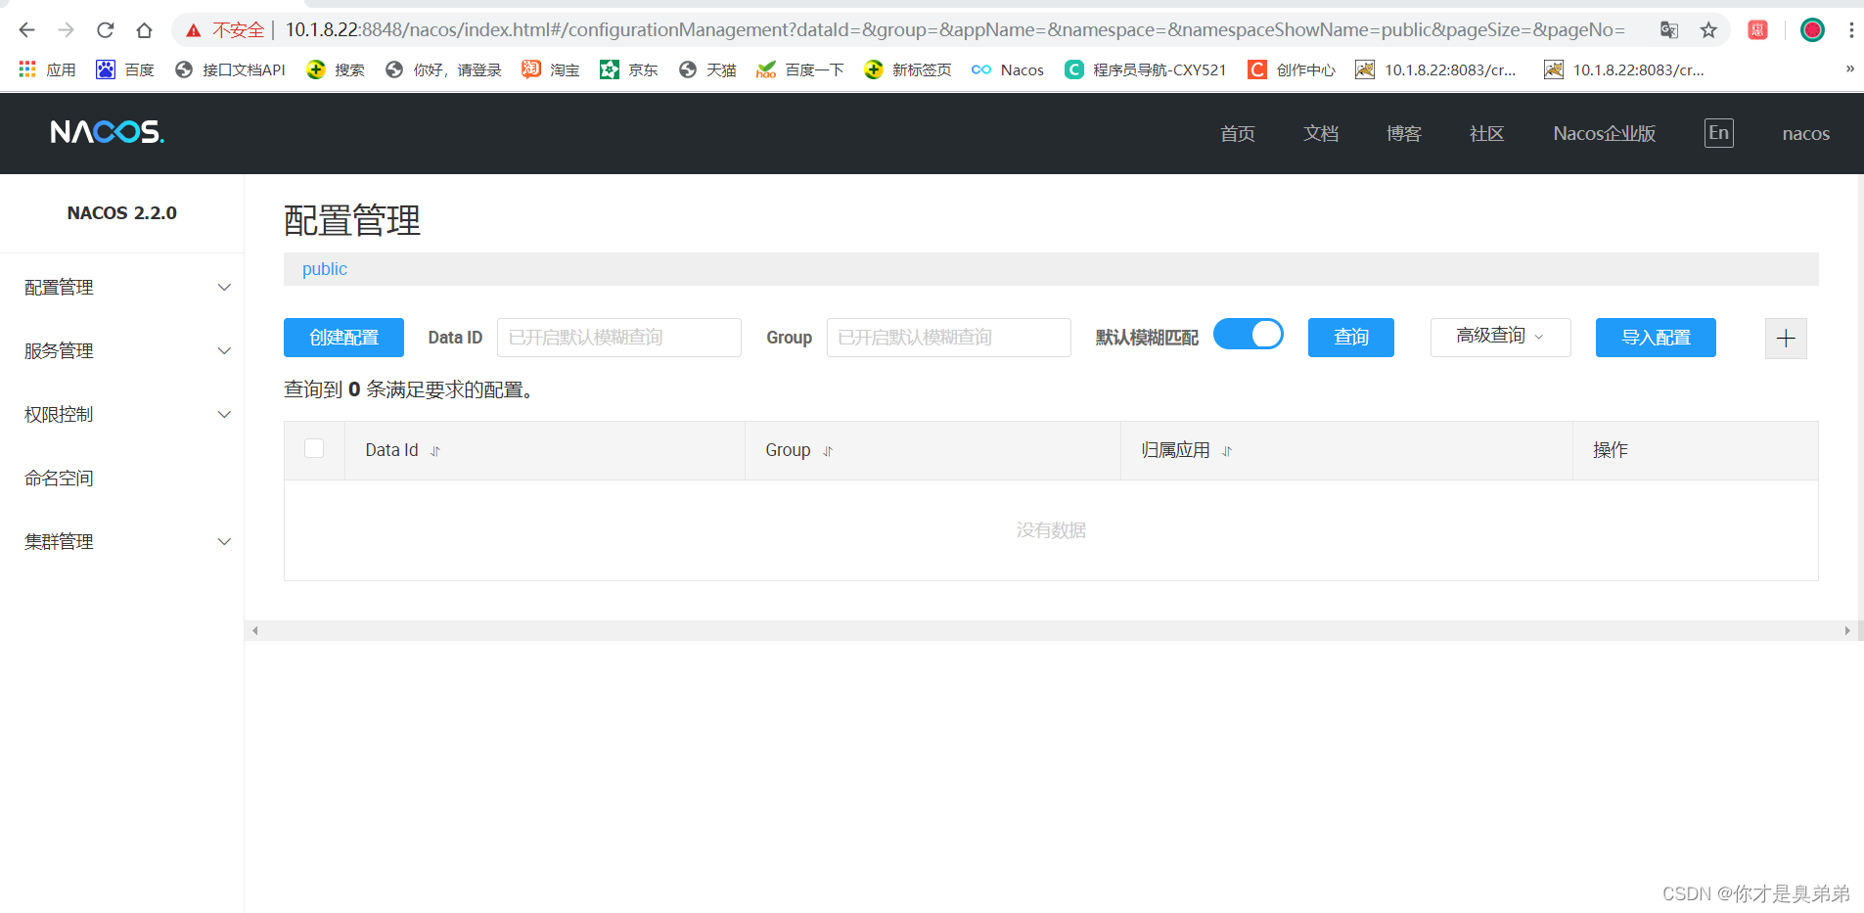The height and width of the screenshot is (913, 1864).
Task: Reload the page with refresh icon
Action: coord(106,30)
